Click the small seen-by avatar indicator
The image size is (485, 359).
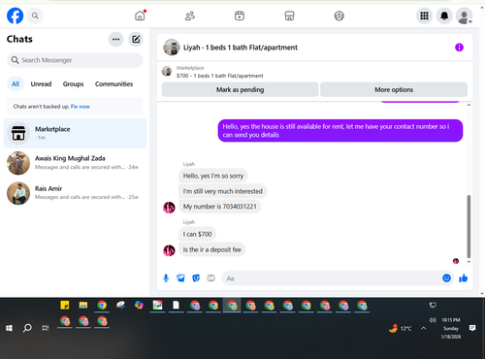coord(456,261)
